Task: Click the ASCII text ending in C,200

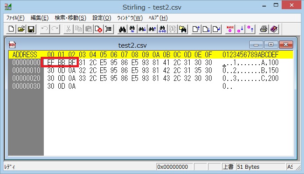Action: [251, 78]
